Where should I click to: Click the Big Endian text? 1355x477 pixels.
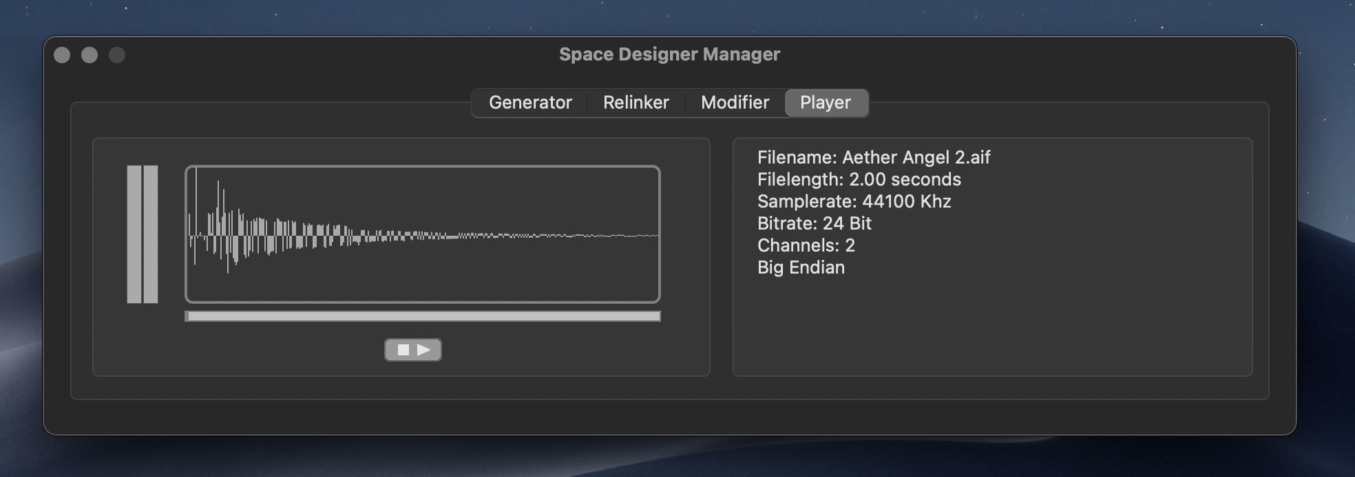point(801,267)
